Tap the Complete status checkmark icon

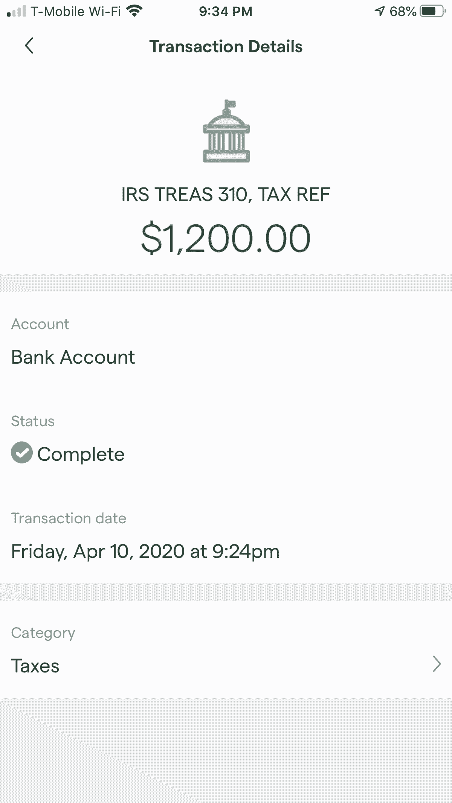coord(21,454)
